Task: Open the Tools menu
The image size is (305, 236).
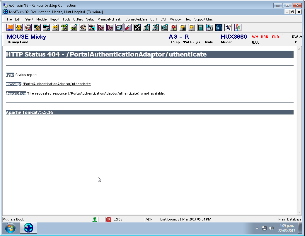Action: [x=66, y=19]
